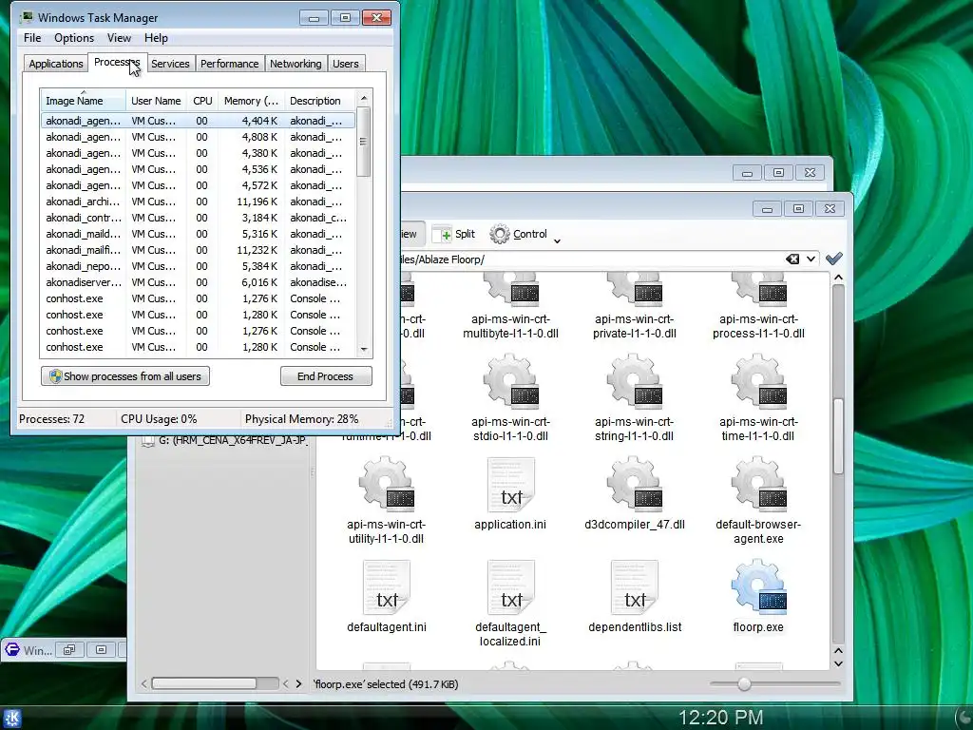Select the default-browser-agent.exe file icon
This screenshot has width=973, height=730.
click(758, 484)
